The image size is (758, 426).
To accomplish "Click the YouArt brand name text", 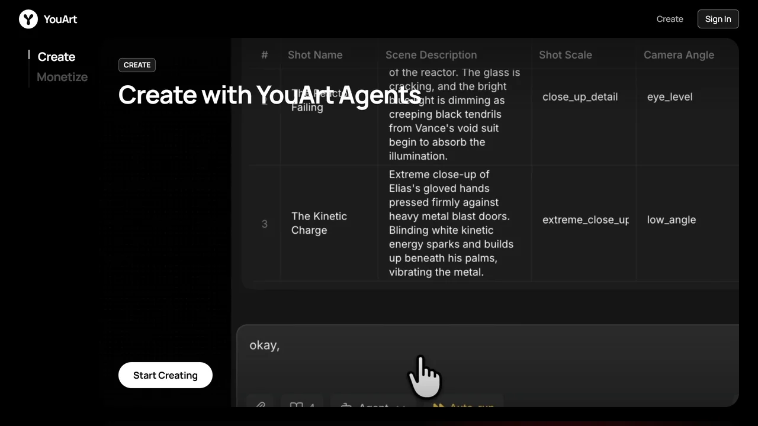I will coord(60,19).
